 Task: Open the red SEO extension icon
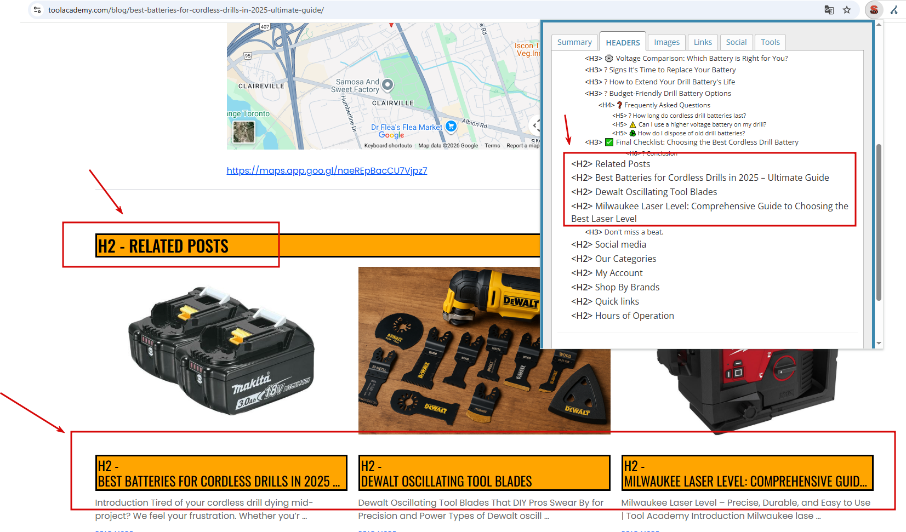(874, 10)
